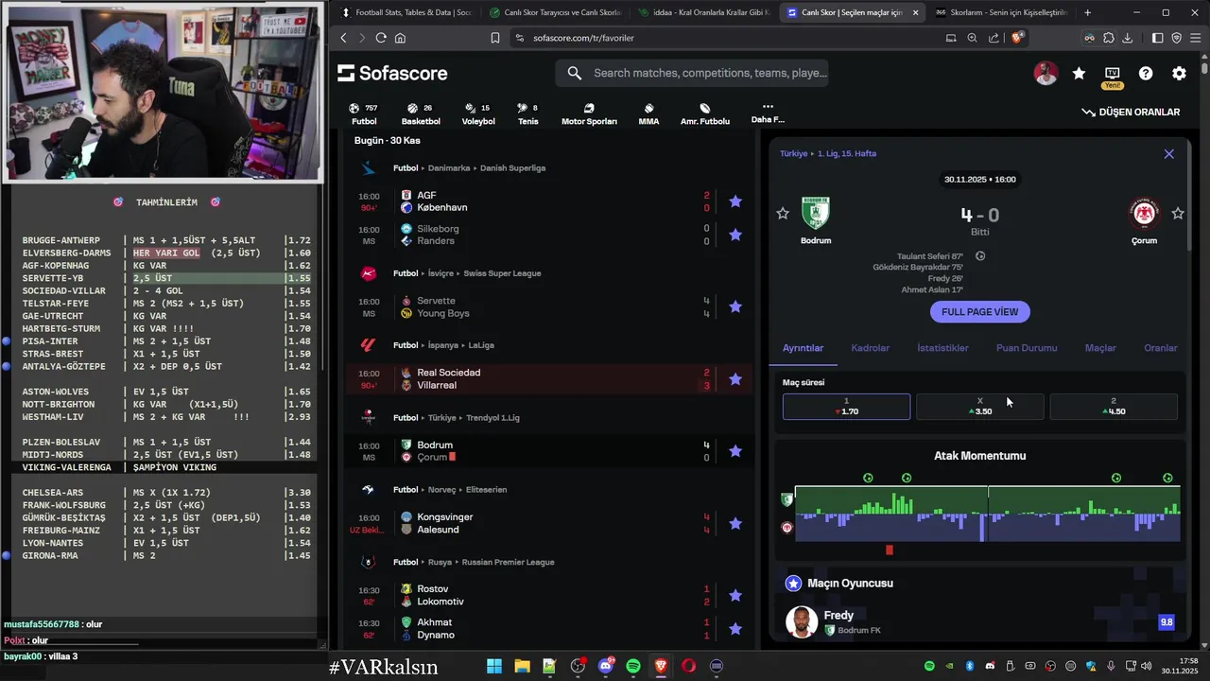Viewport: 1210px width, 681px height.
Task: Toggle favorite star for Real Sociedad-Villarreal match
Action: 735,379
